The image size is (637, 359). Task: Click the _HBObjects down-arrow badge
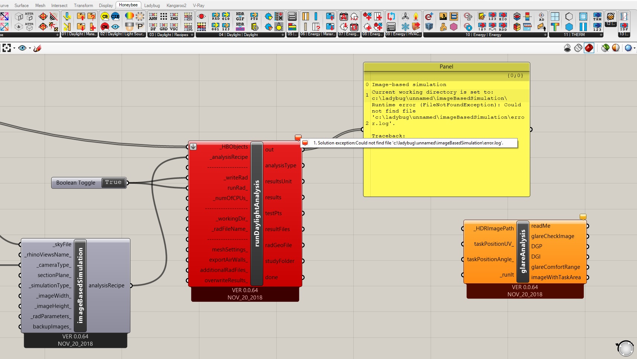coord(193,147)
